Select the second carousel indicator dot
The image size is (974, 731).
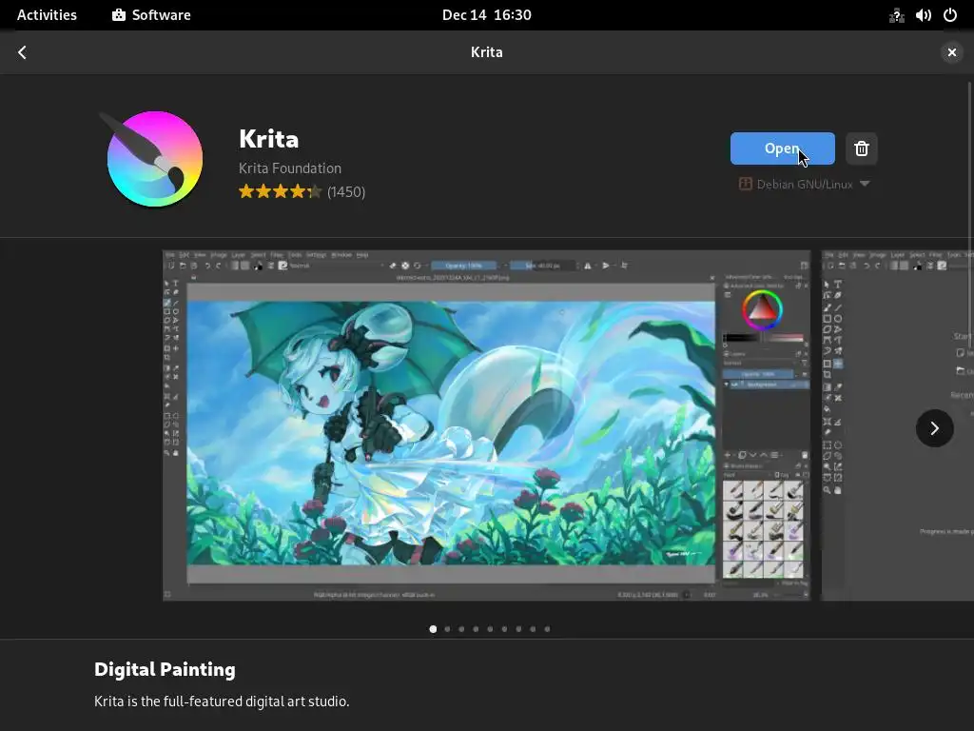pyautogui.click(x=447, y=629)
